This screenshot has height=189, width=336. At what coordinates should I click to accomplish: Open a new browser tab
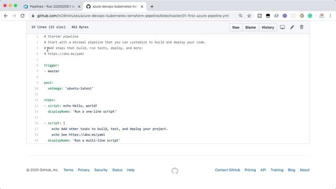tap(152, 6)
